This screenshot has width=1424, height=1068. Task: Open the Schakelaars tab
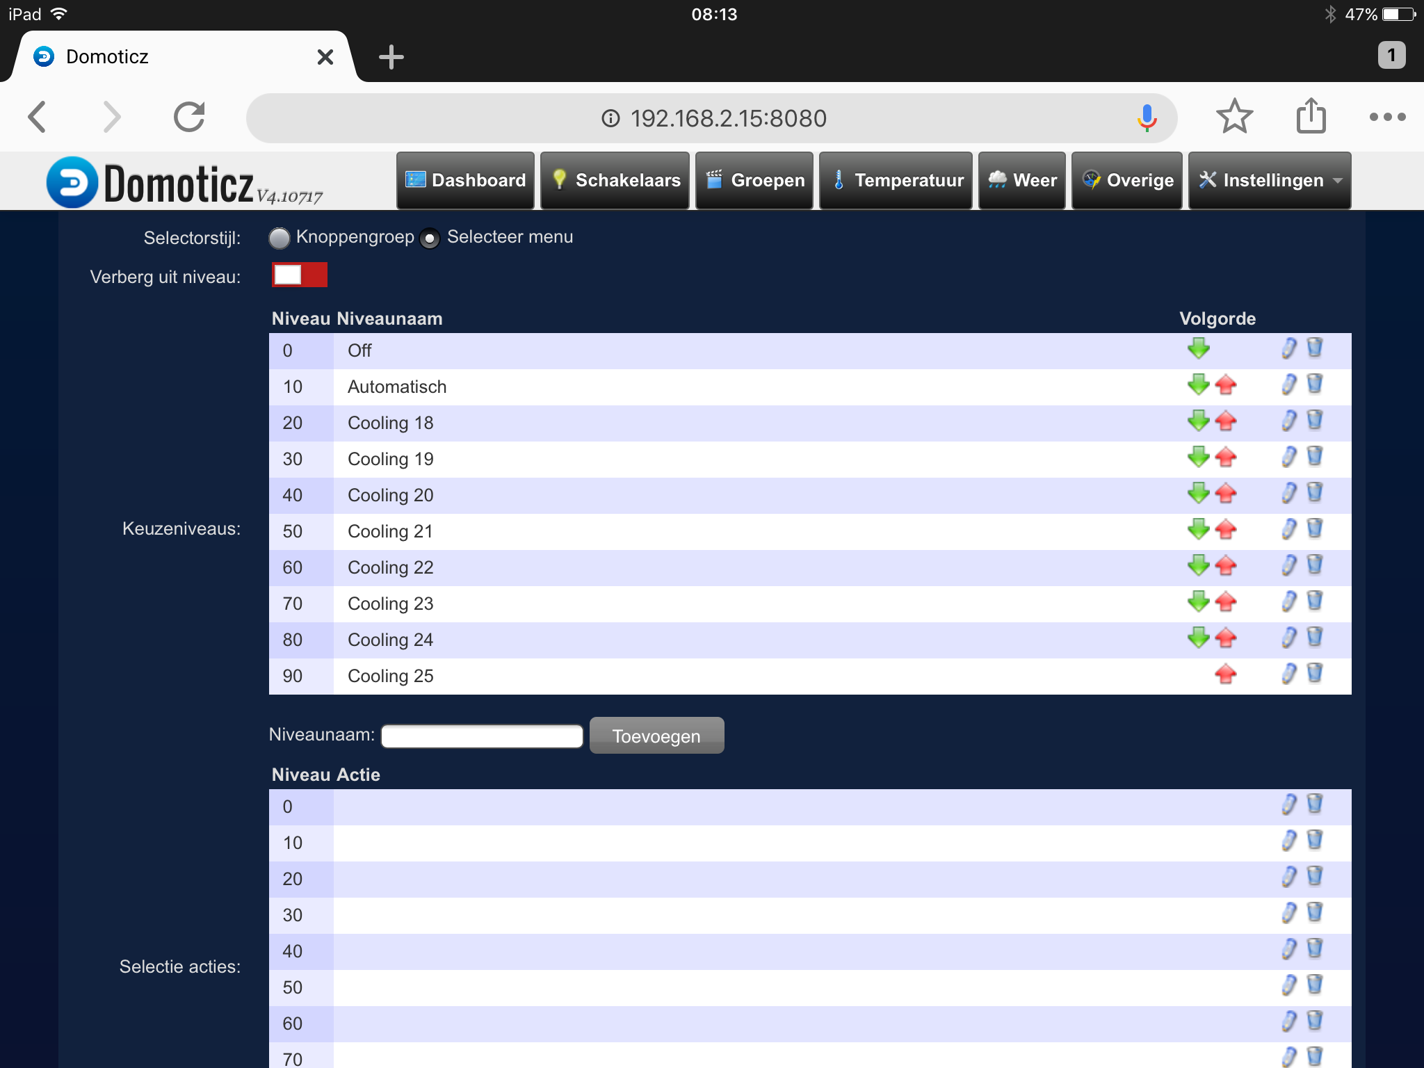[x=615, y=181]
